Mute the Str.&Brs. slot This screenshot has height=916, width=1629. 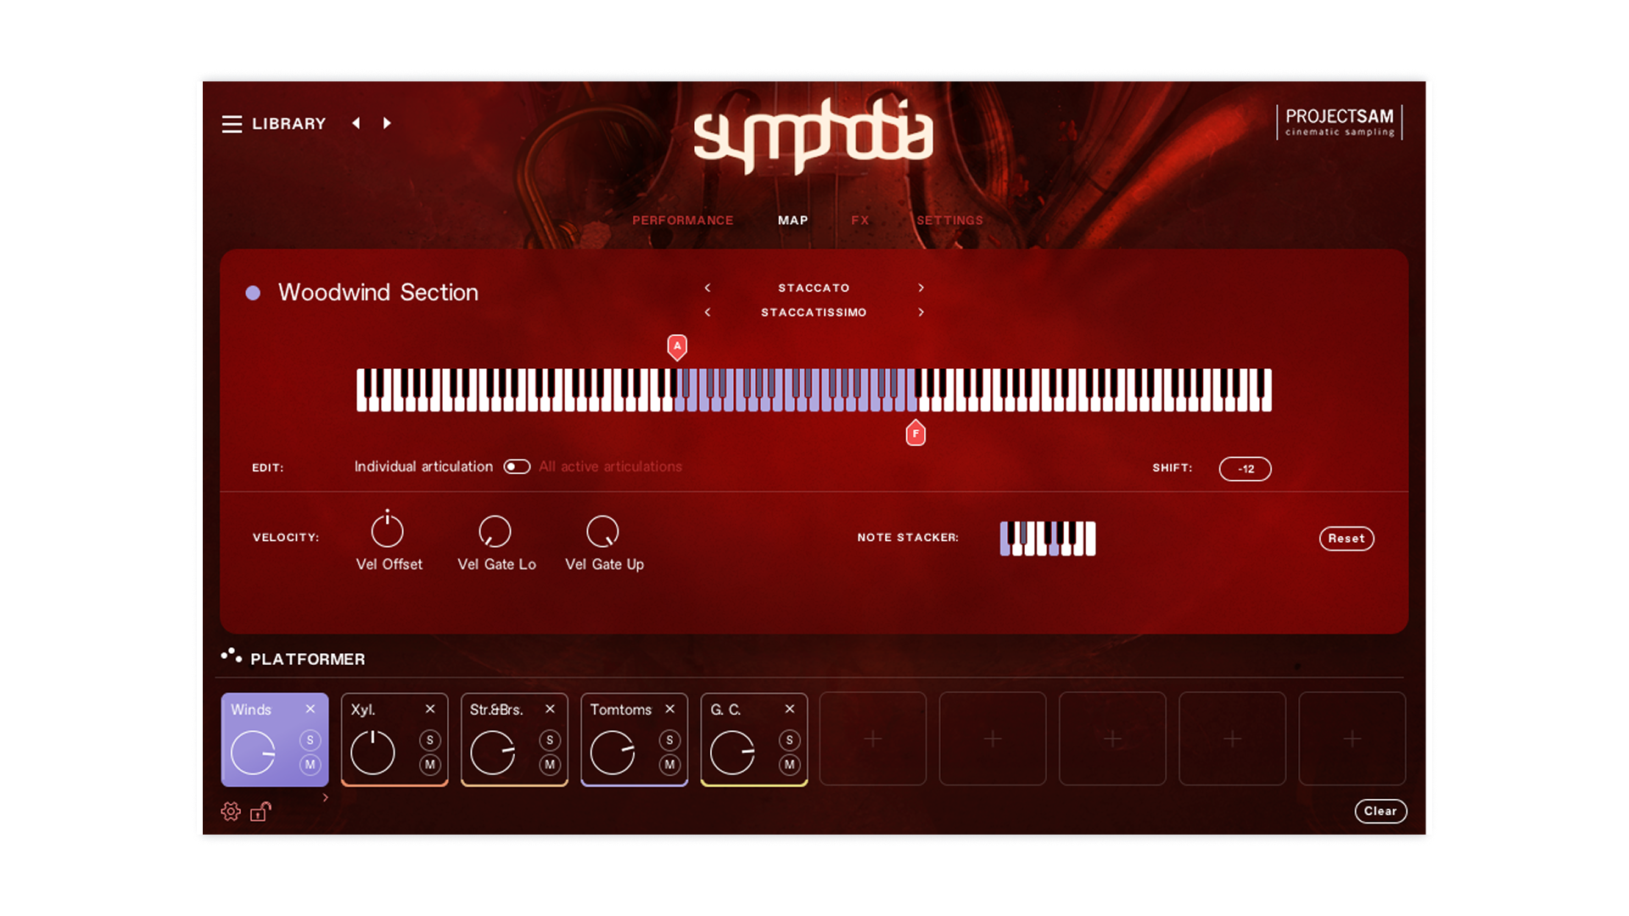tap(550, 765)
